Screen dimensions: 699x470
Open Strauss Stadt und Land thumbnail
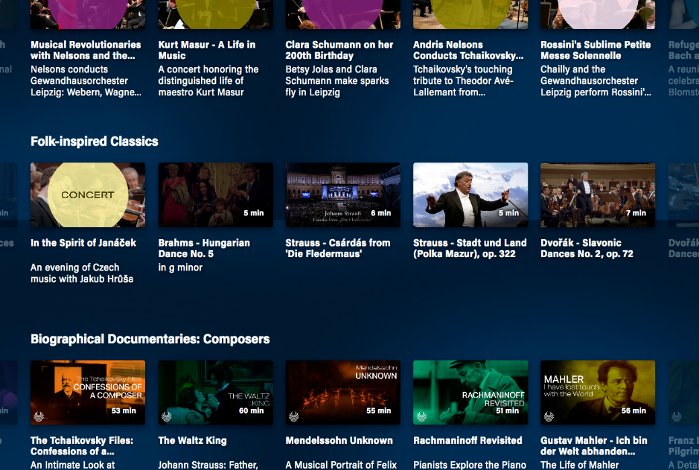(x=470, y=195)
